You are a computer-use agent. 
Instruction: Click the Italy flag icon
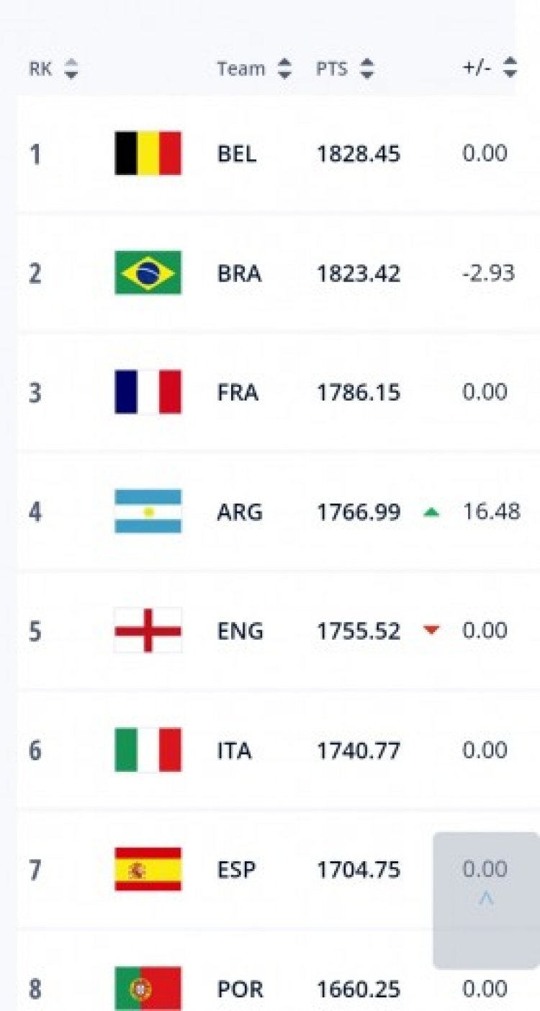point(148,750)
